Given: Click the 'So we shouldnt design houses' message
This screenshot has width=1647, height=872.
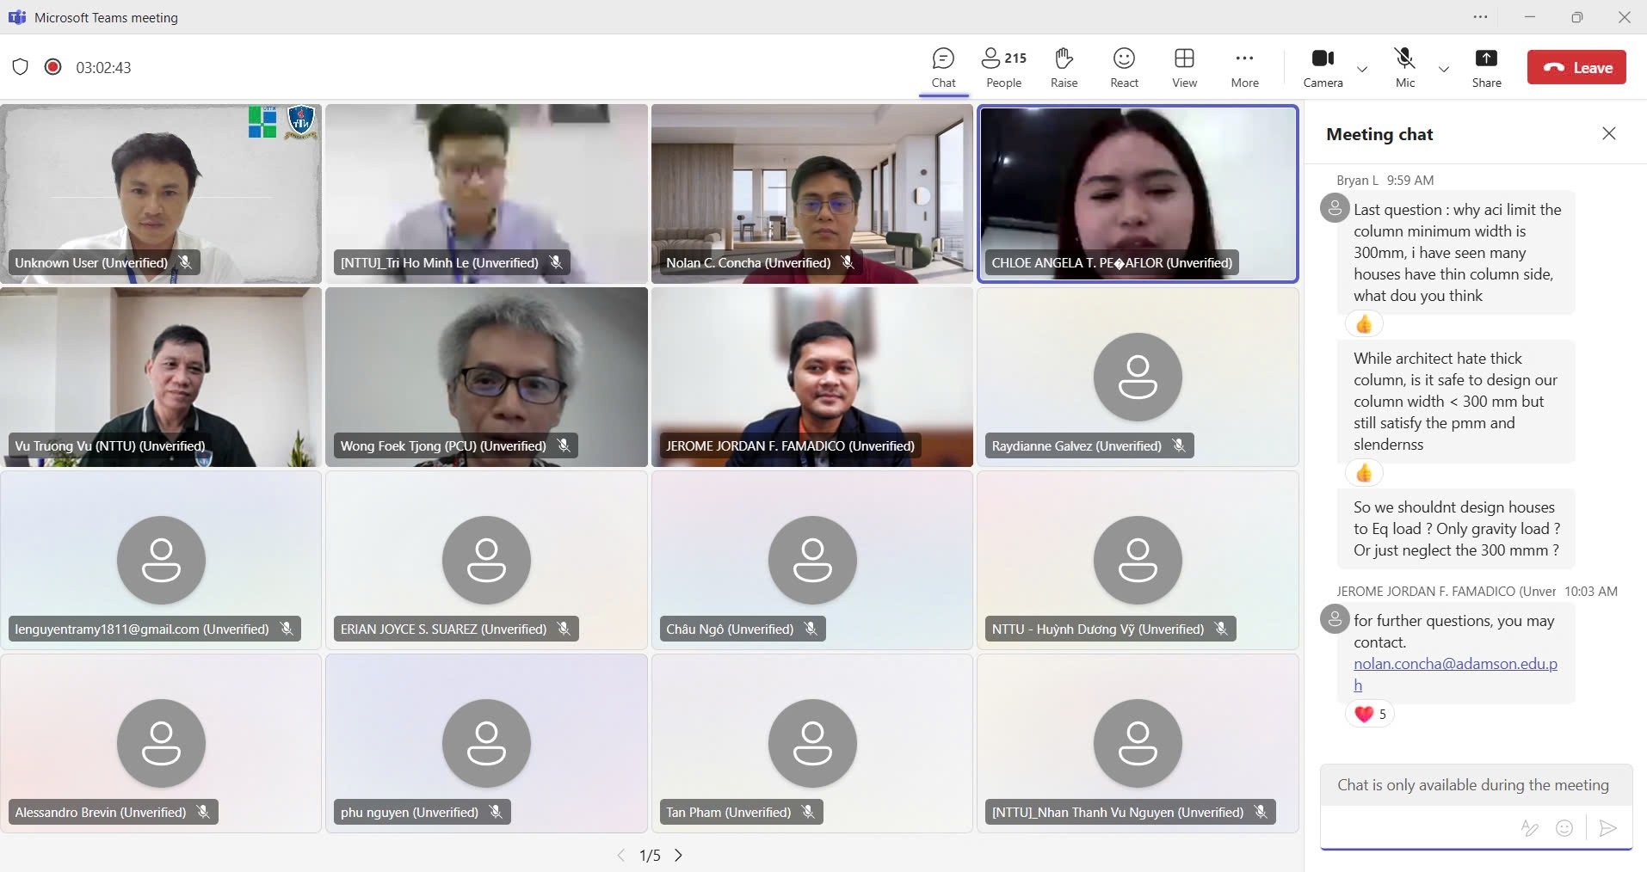Looking at the screenshot, I should pos(1456,529).
